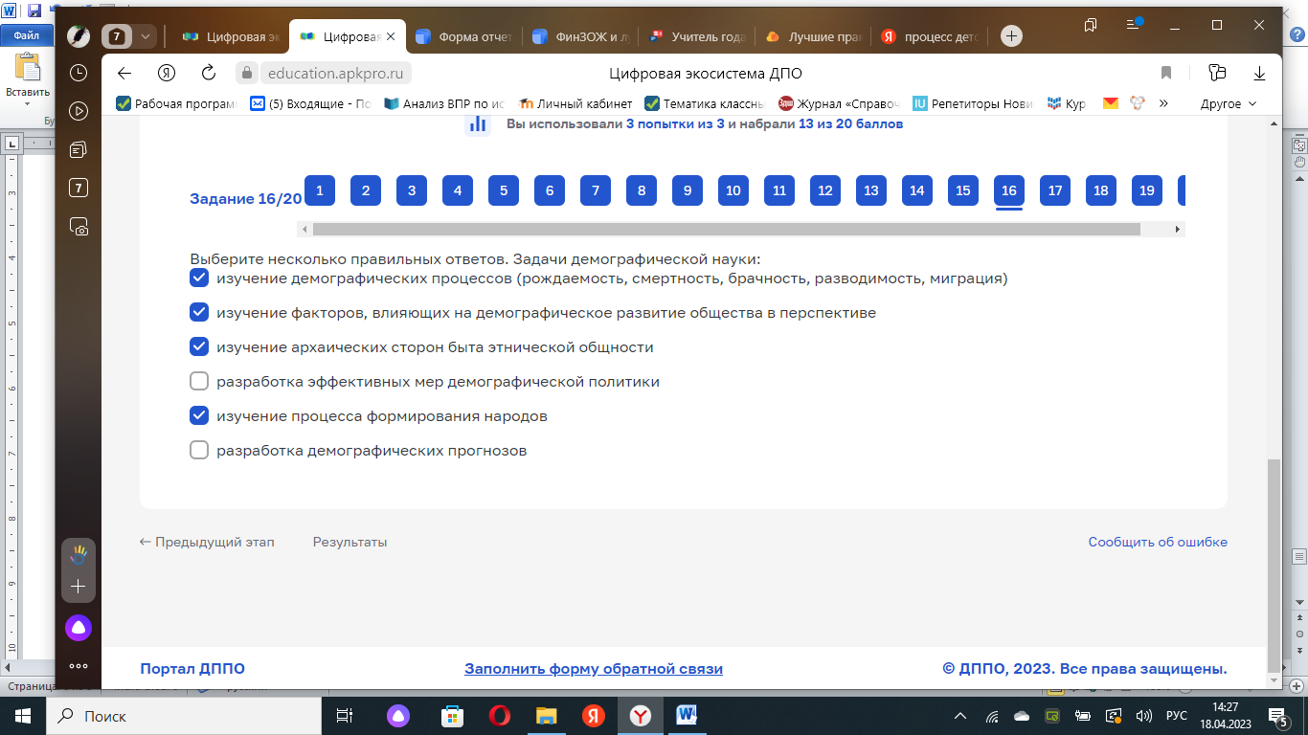Open the video play icon in sidebar

click(x=79, y=111)
